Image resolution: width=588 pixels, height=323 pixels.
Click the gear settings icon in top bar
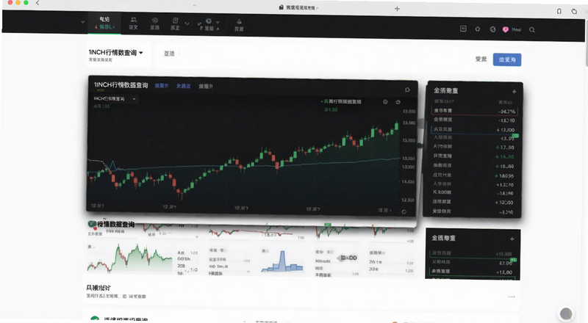coord(477,29)
